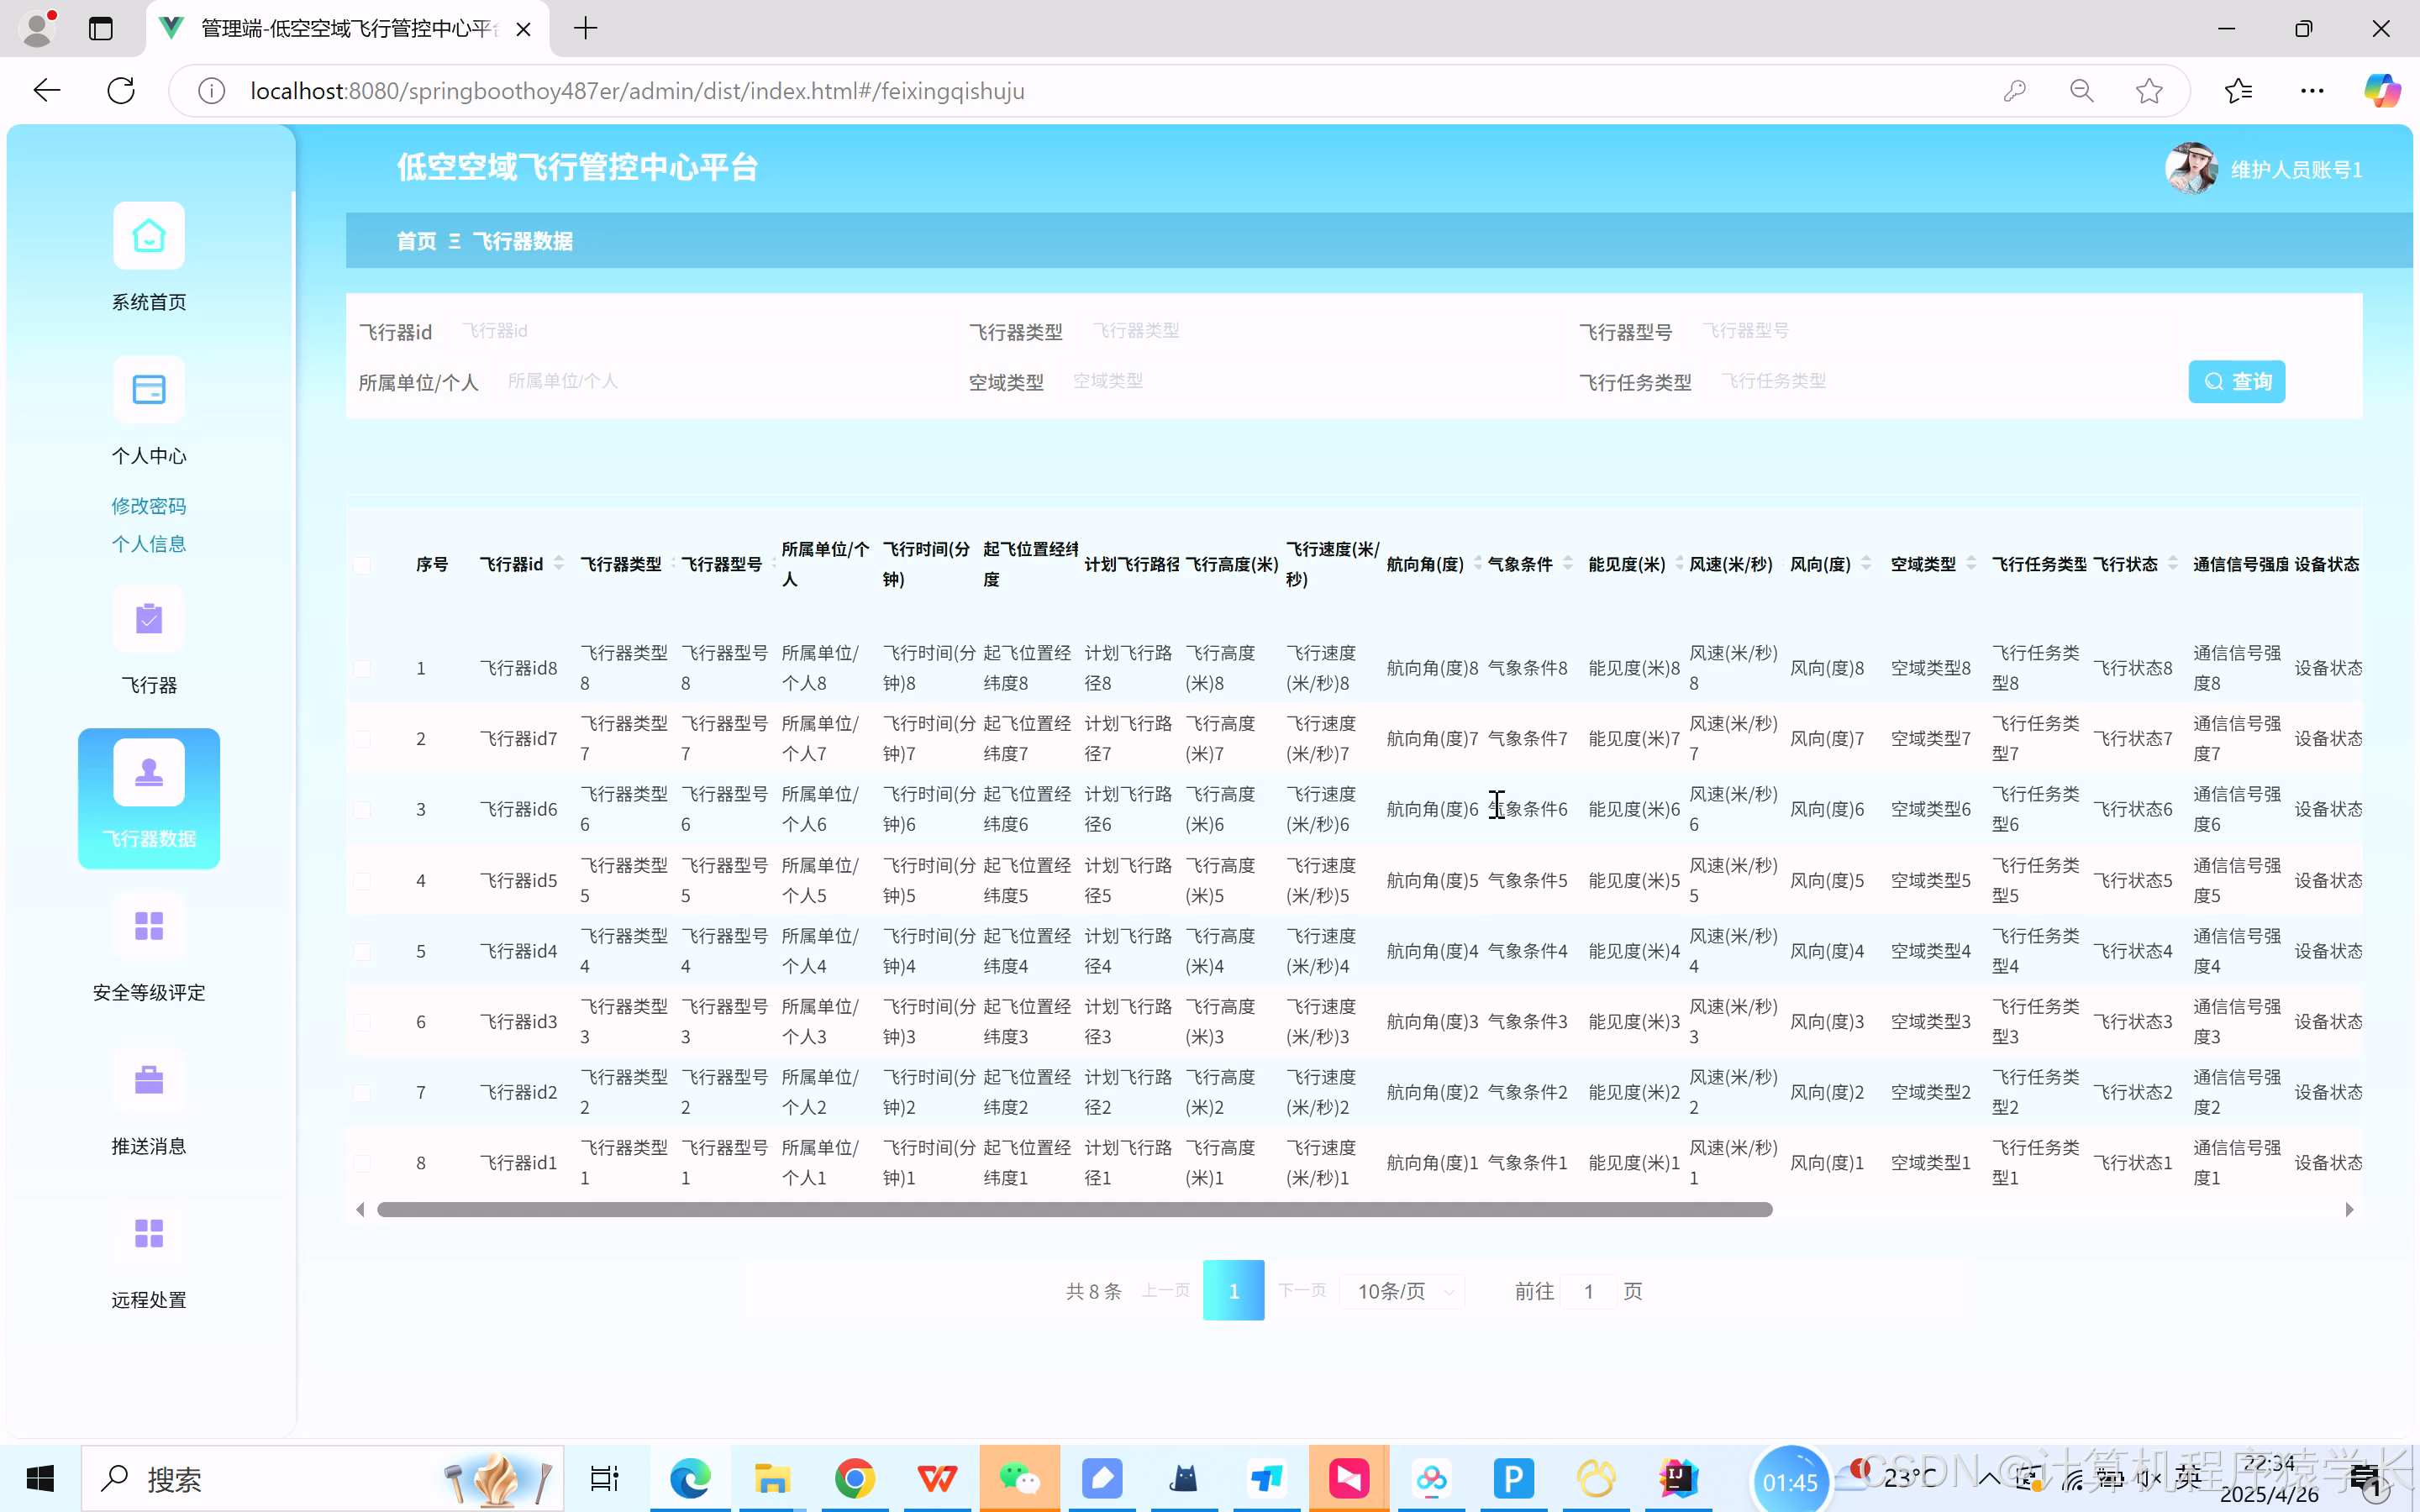
Task: Open the 10条/页 page size dropdown
Action: point(1403,1291)
